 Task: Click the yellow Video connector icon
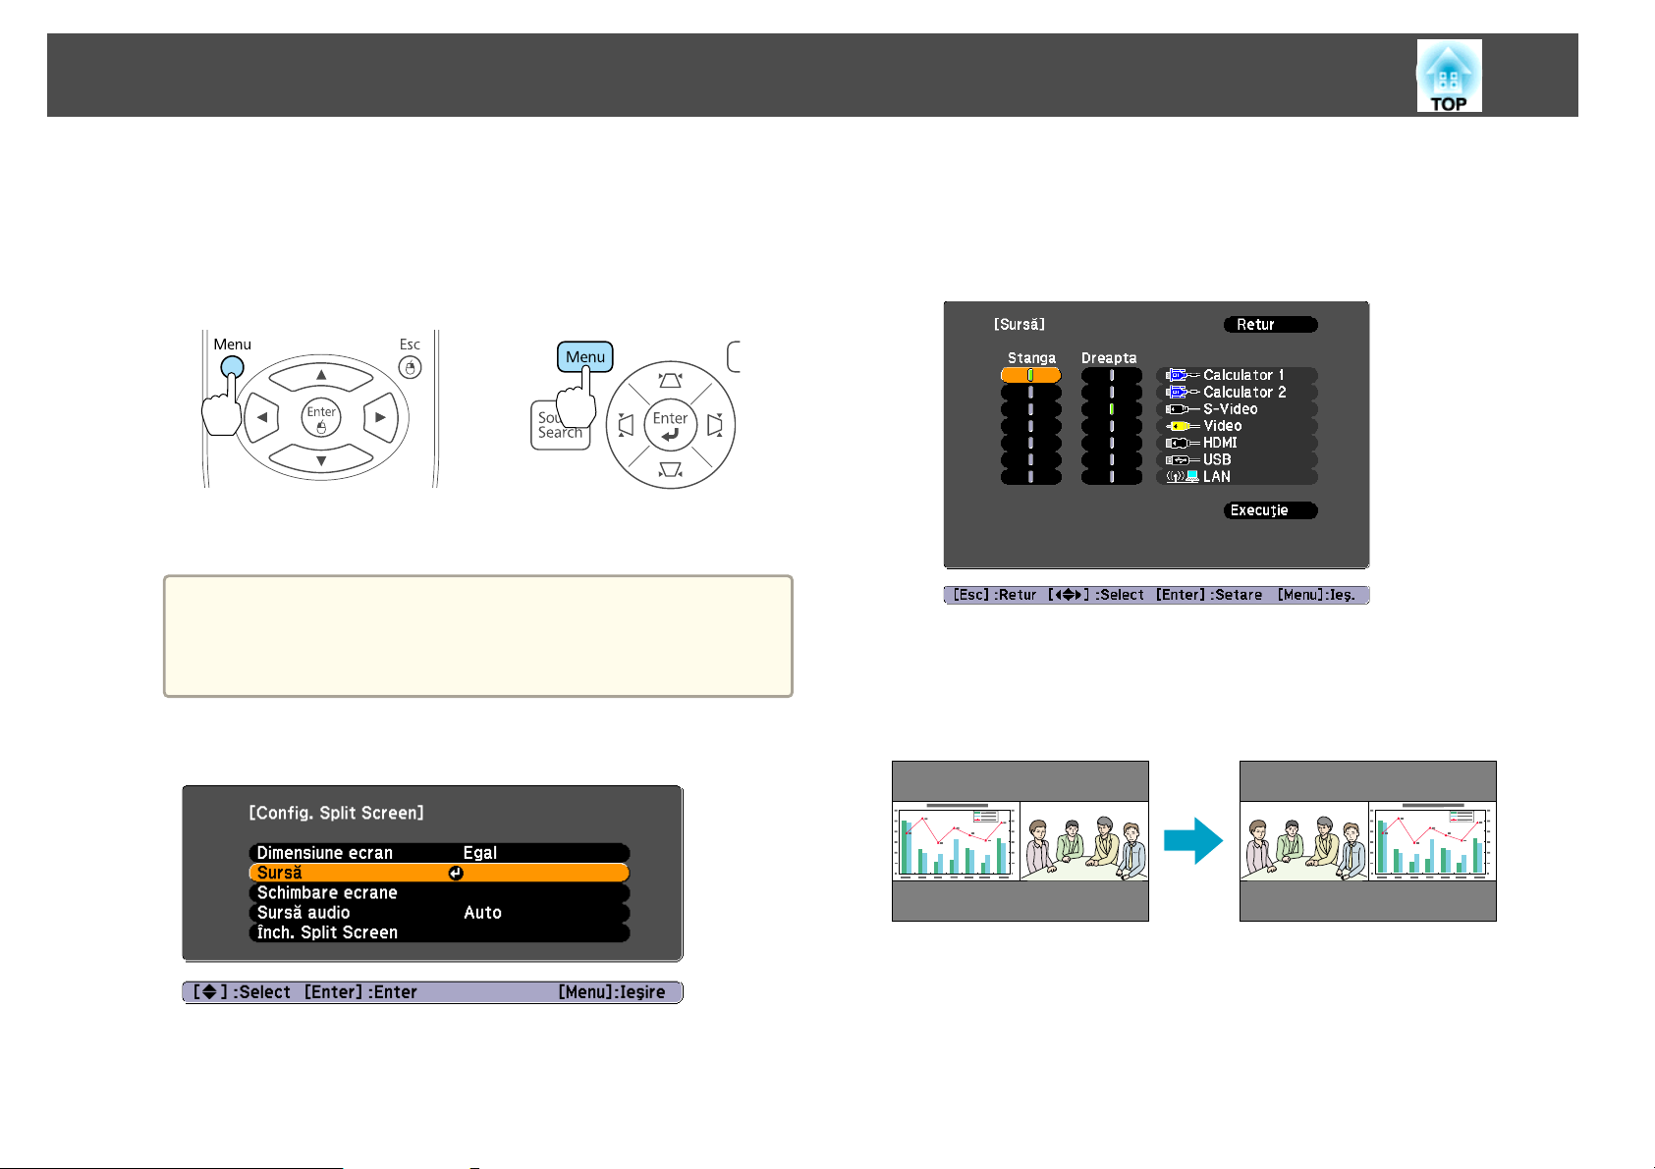pos(1182,426)
